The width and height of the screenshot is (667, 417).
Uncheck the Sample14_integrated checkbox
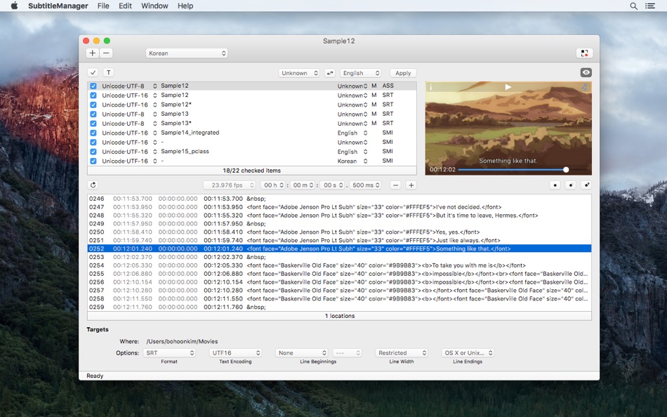[93, 133]
